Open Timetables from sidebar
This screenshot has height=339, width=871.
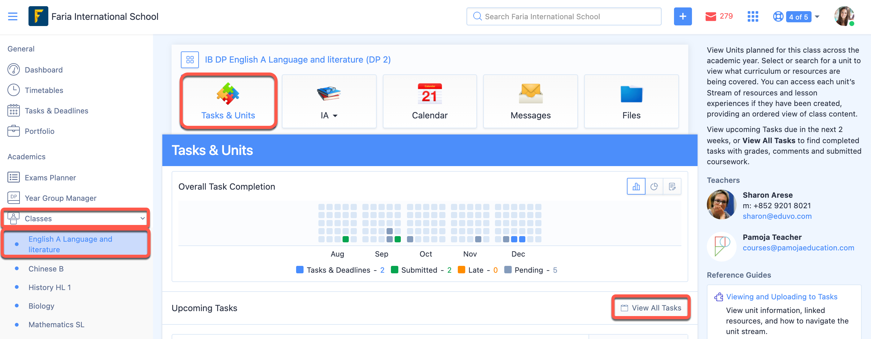click(44, 90)
